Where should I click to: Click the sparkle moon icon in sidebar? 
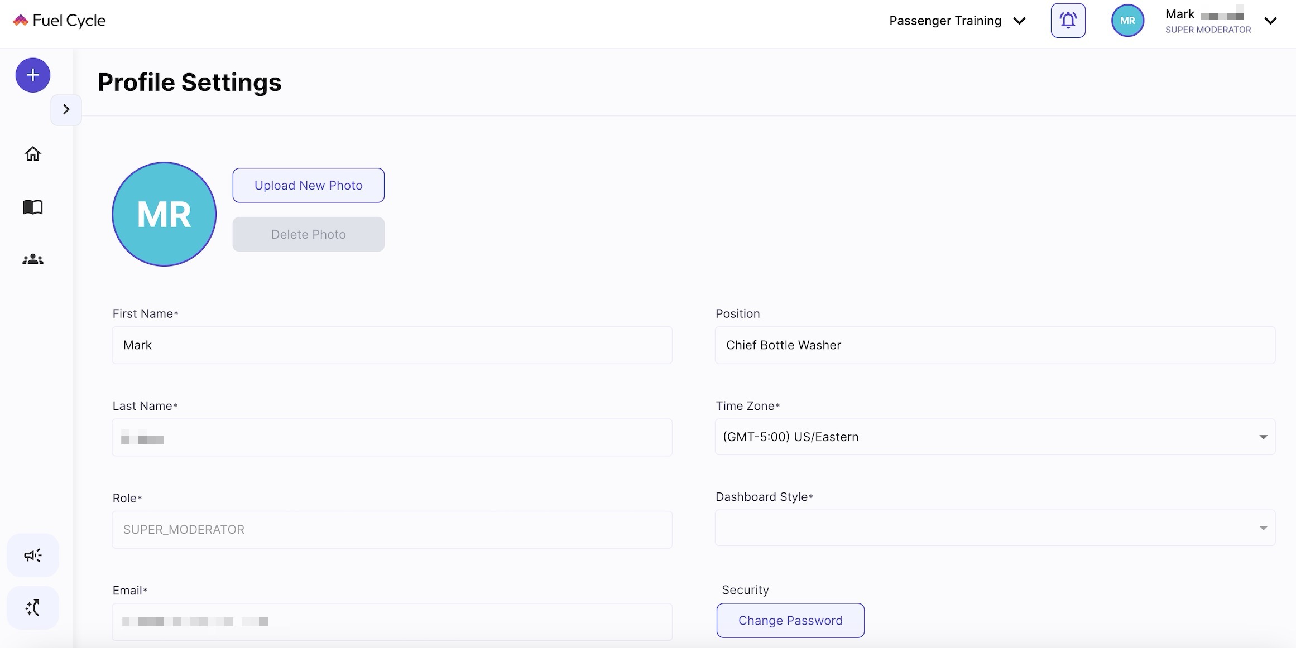(32, 608)
